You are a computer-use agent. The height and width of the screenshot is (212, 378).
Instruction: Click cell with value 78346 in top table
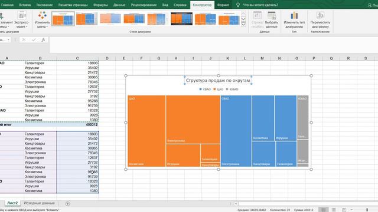77,82
